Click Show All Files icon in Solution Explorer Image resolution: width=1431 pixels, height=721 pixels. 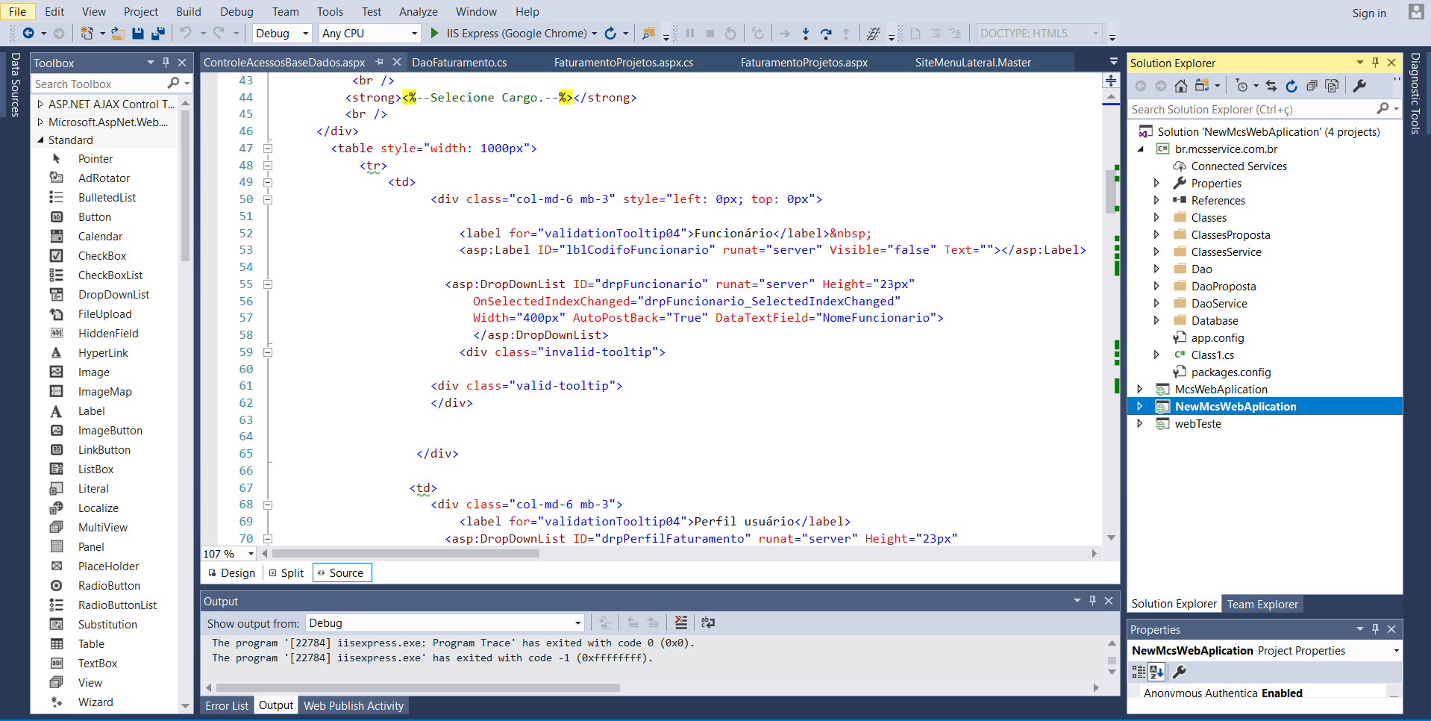click(1332, 86)
